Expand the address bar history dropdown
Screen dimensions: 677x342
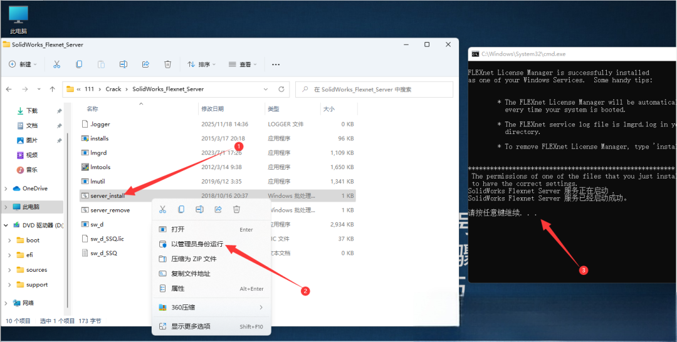(x=266, y=90)
